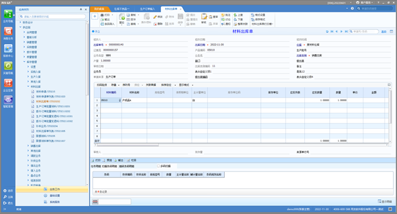Click the plus new-document button
The image size is (397, 214).
click(95, 16)
